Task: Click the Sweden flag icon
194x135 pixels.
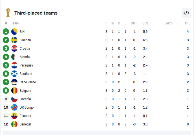Action: click(14, 40)
